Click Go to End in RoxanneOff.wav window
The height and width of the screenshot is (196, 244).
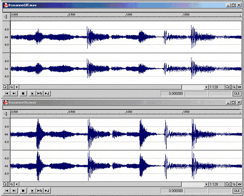pos(14,93)
